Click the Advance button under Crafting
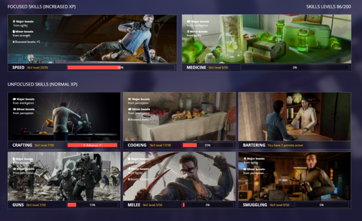 pyautogui.click(x=92, y=145)
